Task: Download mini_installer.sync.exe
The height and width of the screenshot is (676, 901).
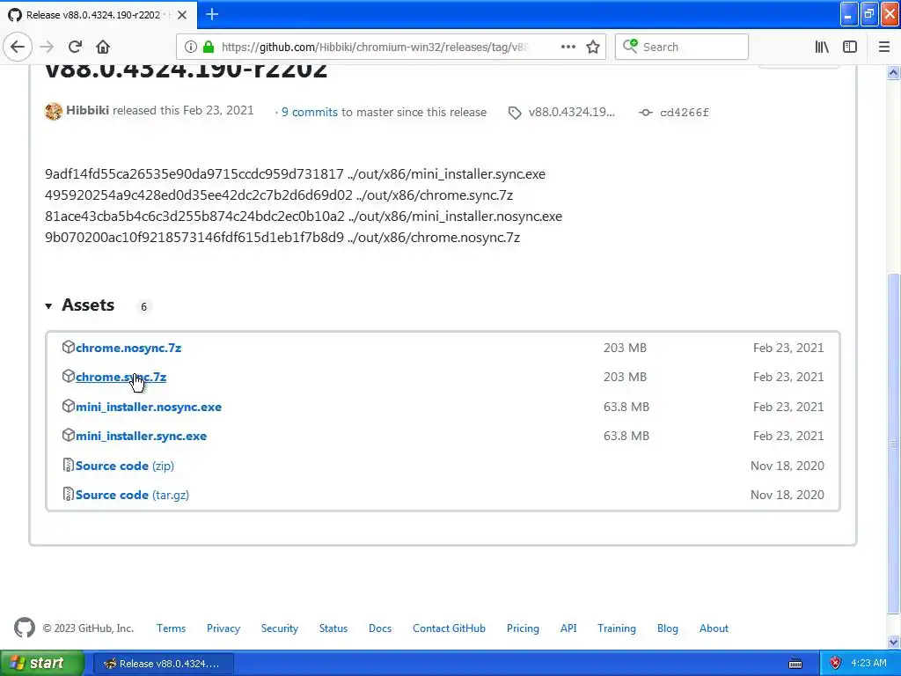Action: pyautogui.click(x=141, y=437)
